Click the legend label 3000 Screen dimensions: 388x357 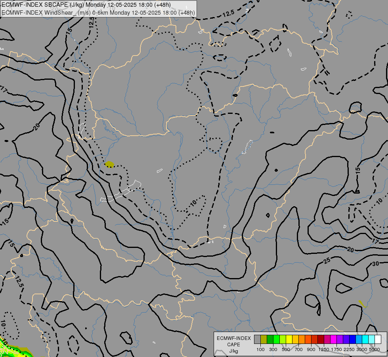click(362, 349)
